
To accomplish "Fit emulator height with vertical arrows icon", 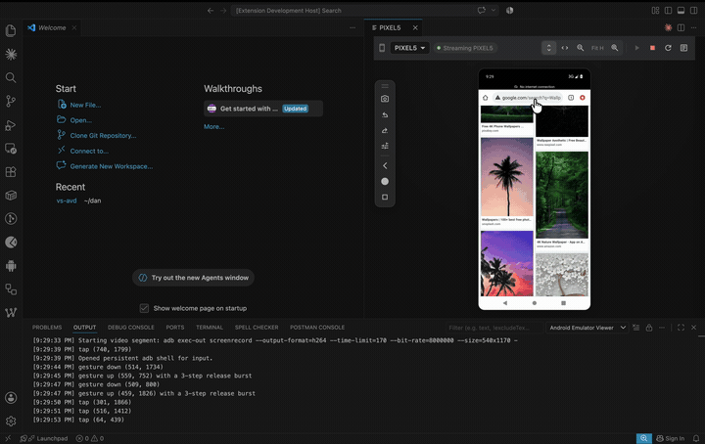I will pyautogui.click(x=548, y=48).
